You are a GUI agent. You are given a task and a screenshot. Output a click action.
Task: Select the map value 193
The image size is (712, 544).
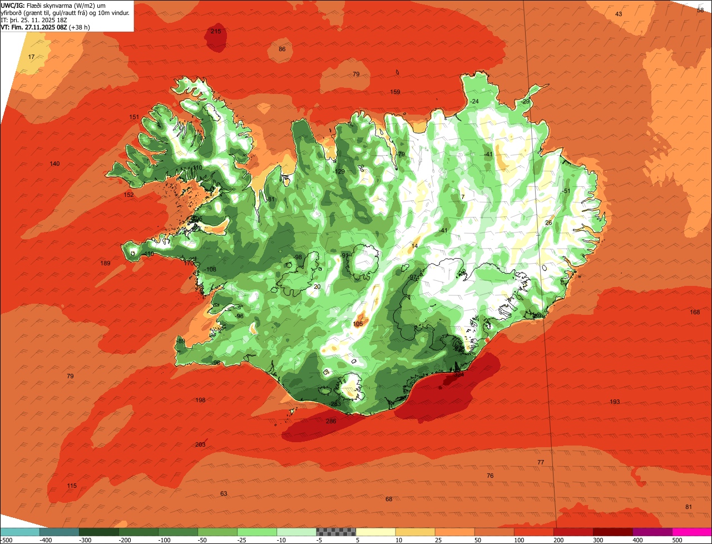pyautogui.click(x=615, y=402)
